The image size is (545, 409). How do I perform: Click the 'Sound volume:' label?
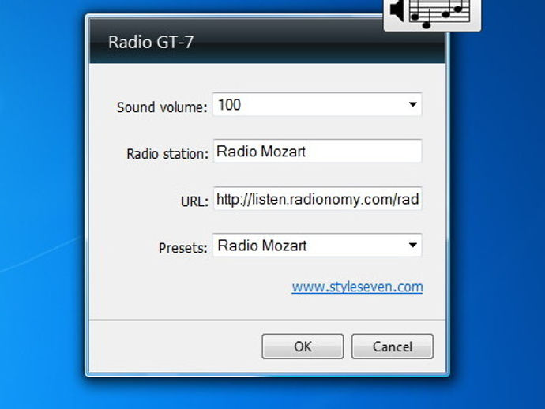[162, 107]
